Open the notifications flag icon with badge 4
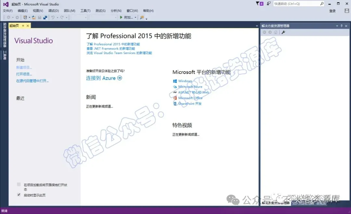Screen dimensions: 351x214 click(260, 4)
